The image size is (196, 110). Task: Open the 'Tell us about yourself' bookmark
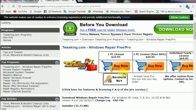click(169, 12)
